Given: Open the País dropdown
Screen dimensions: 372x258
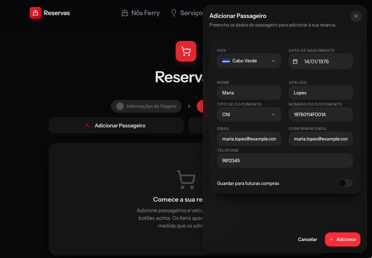Looking at the screenshot, I should point(249,61).
